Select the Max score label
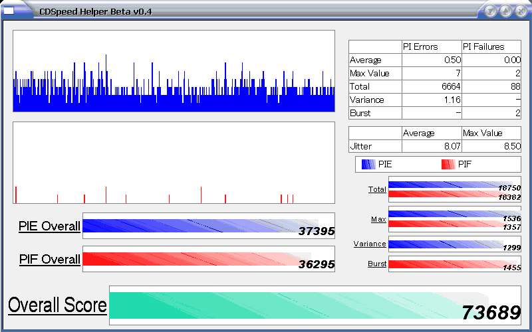The width and height of the screenshot is (532, 332). 378,219
